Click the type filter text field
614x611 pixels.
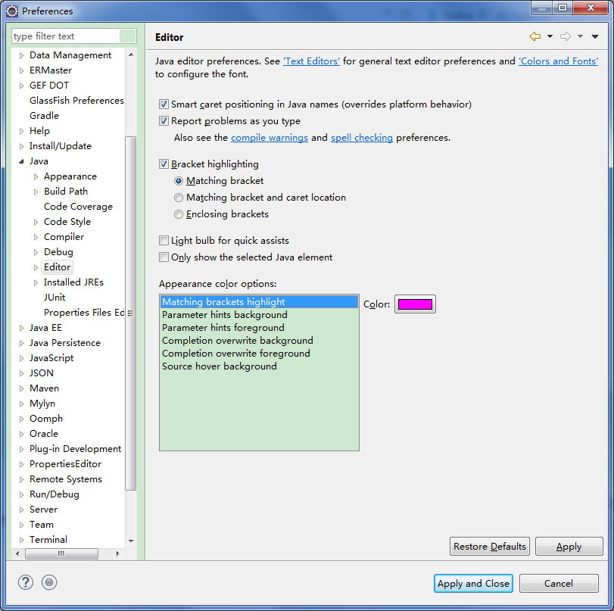(x=65, y=36)
